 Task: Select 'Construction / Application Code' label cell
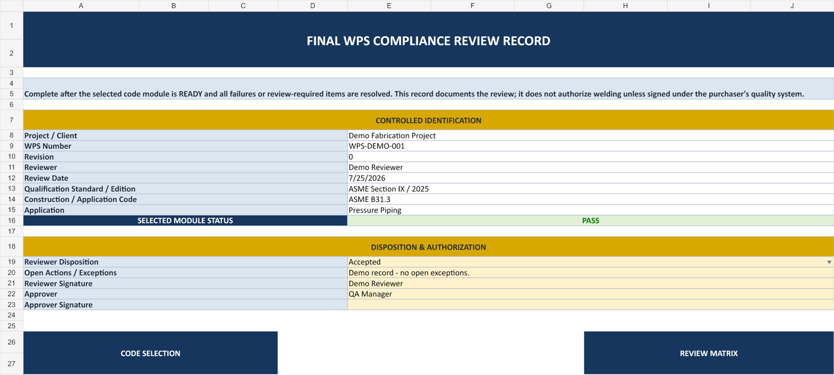click(185, 199)
